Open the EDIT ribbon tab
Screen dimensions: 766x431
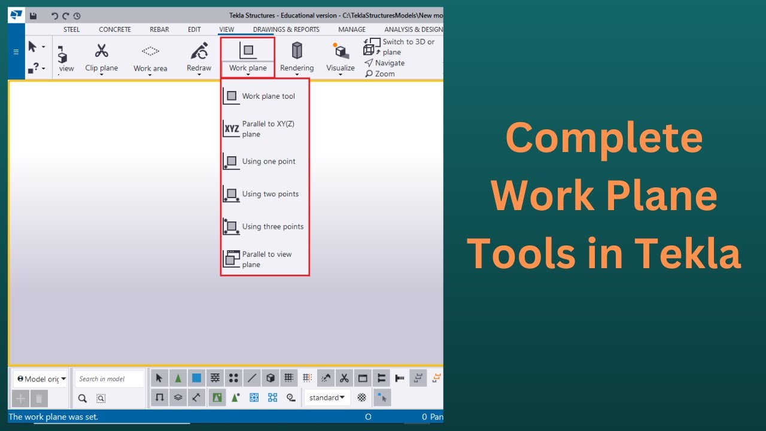tap(194, 29)
